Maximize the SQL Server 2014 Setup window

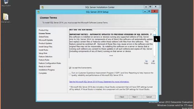click(149, 12)
